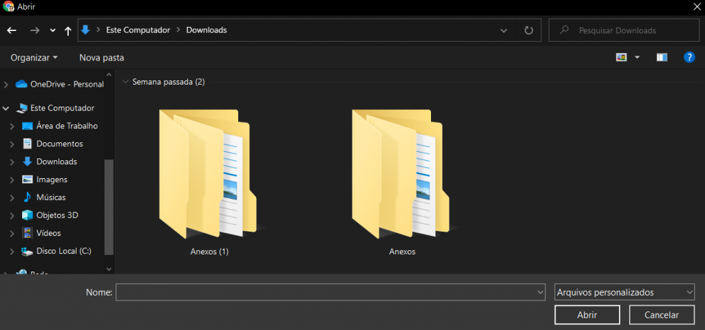705x330 pixels.
Task: Open Músicas in sidebar
Action: tap(43, 197)
